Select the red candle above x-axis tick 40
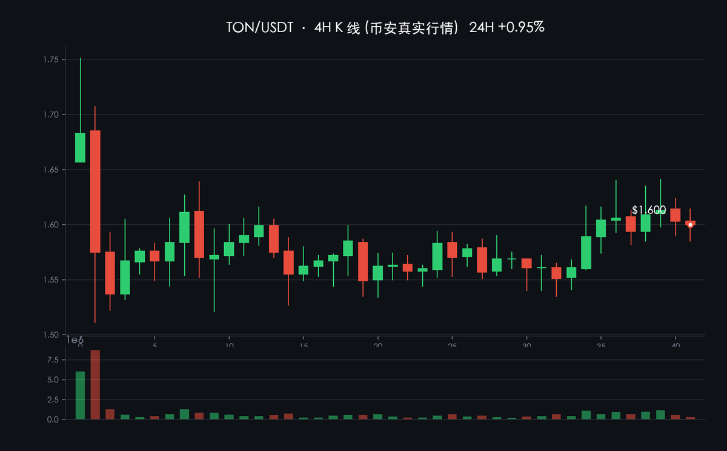This screenshot has height=451, width=727. coord(675,215)
